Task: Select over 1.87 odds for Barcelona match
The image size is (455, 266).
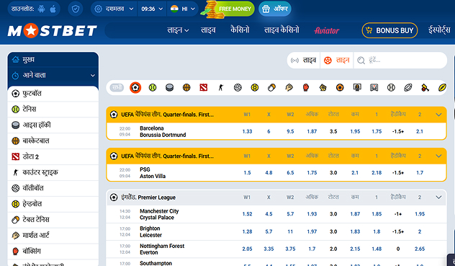Action: 312,131
